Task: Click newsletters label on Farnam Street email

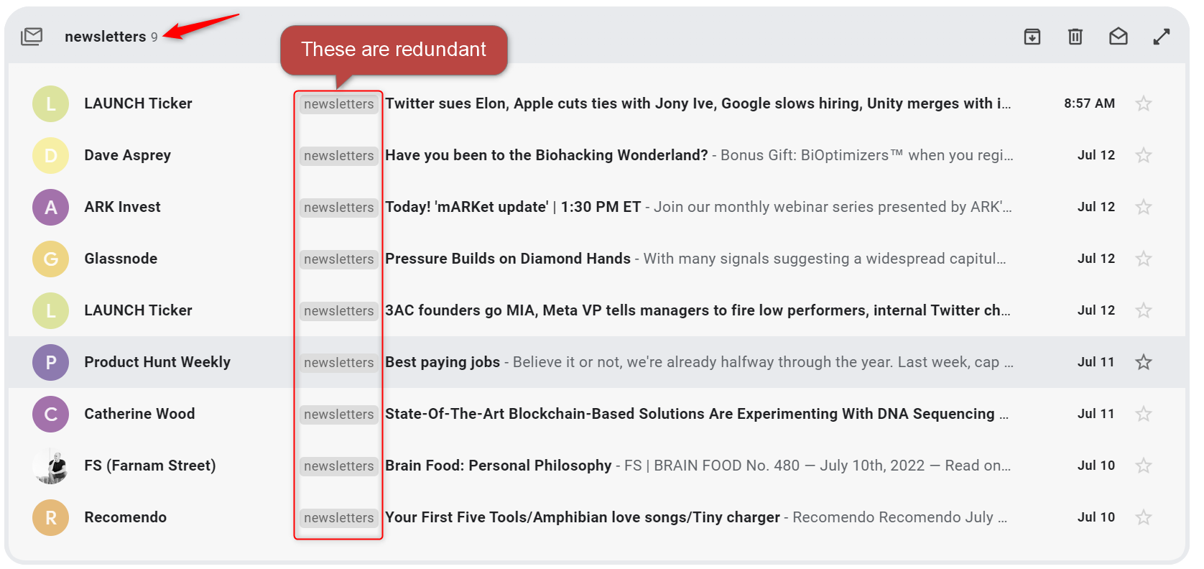Action: pos(339,466)
